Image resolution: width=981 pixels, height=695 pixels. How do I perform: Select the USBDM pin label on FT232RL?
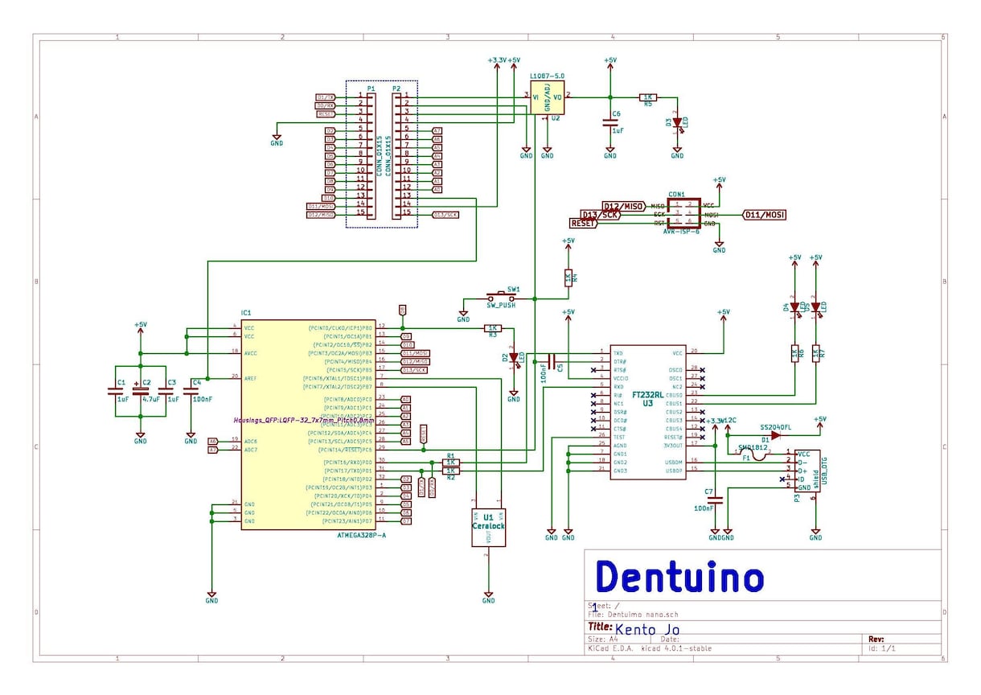(x=673, y=462)
